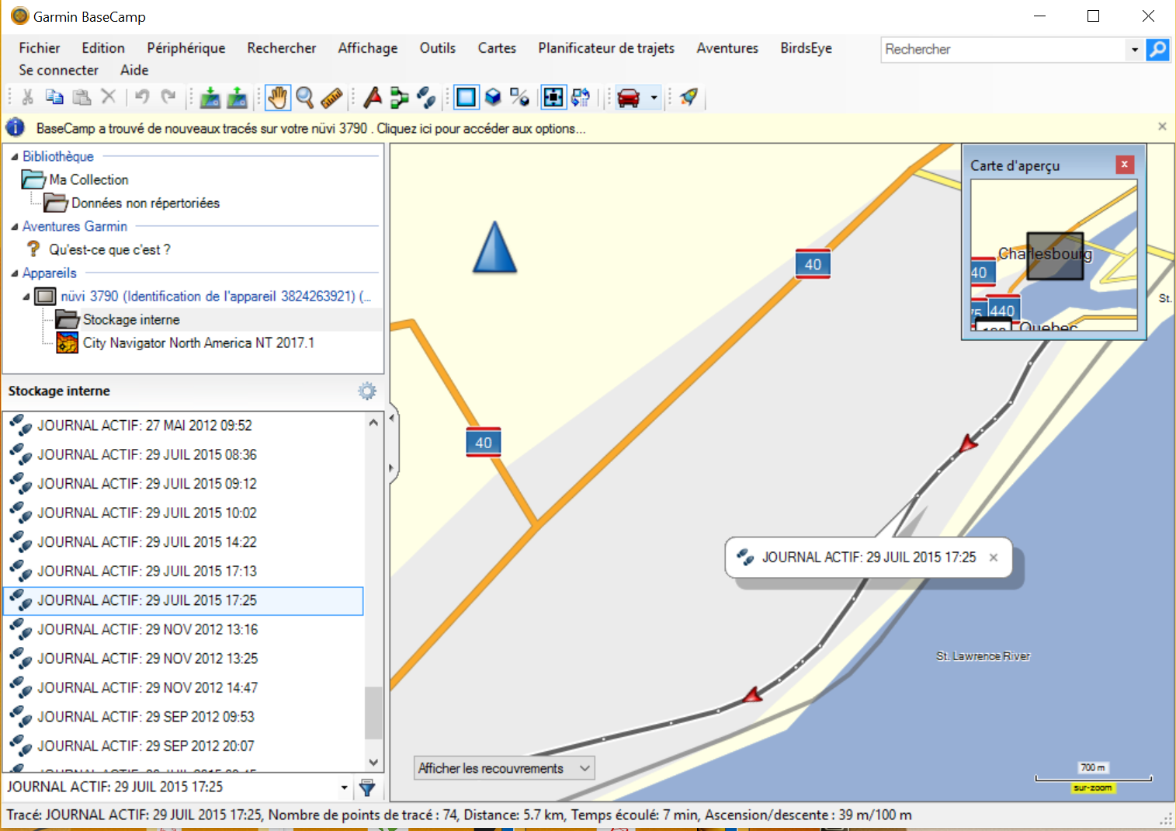Viewport: 1176px width, 831px height.
Task: Close the Carte d'aperçu overview panel
Action: pyautogui.click(x=1124, y=165)
